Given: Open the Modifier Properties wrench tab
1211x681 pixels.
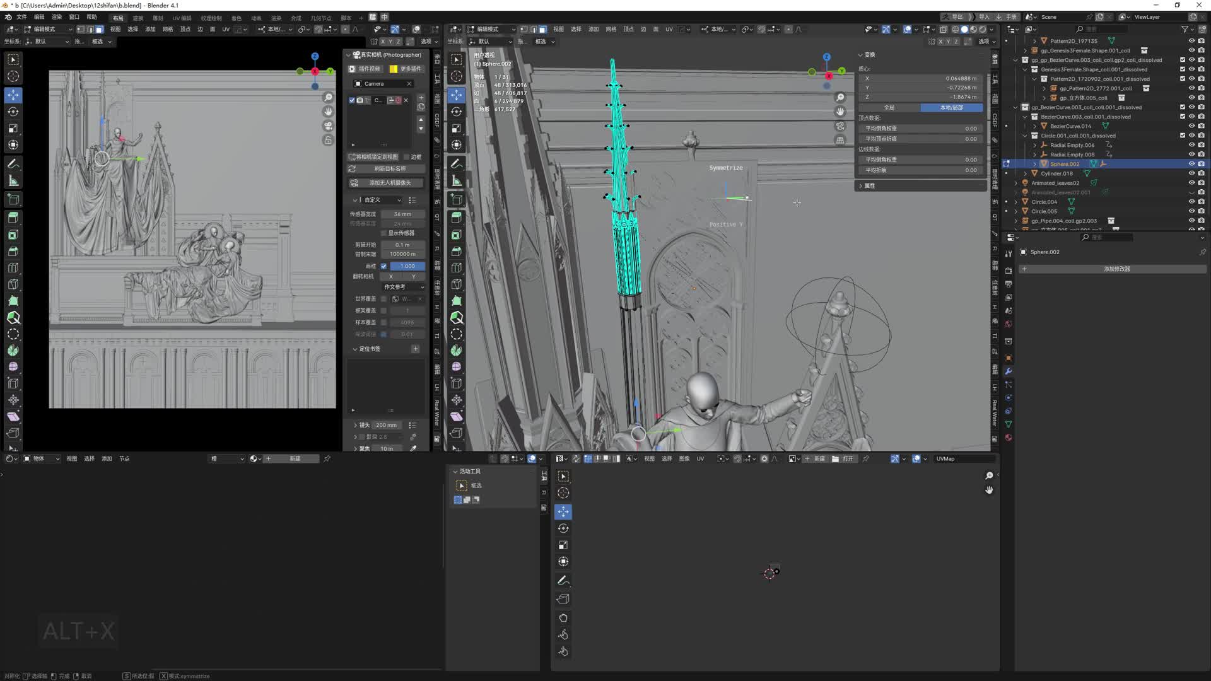Looking at the screenshot, I should [x=1008, y=371].
